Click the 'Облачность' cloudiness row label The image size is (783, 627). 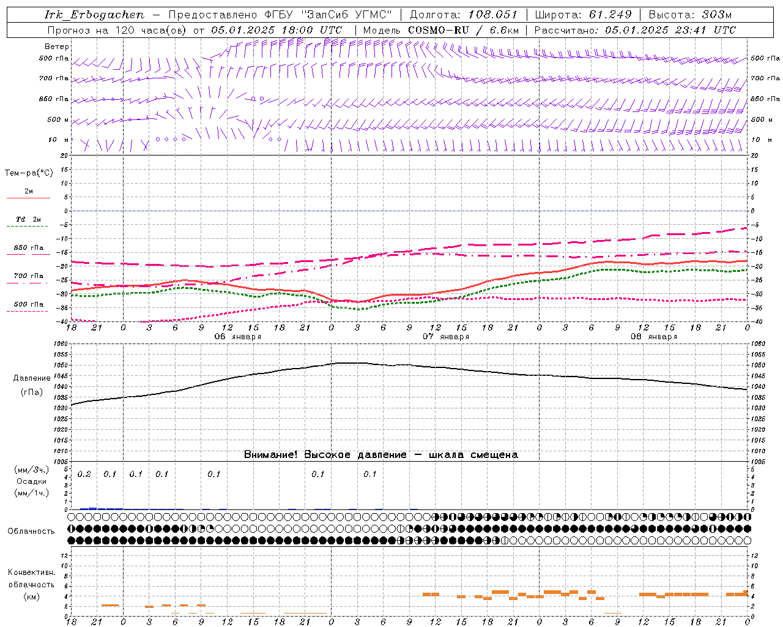tap(31, 531)
